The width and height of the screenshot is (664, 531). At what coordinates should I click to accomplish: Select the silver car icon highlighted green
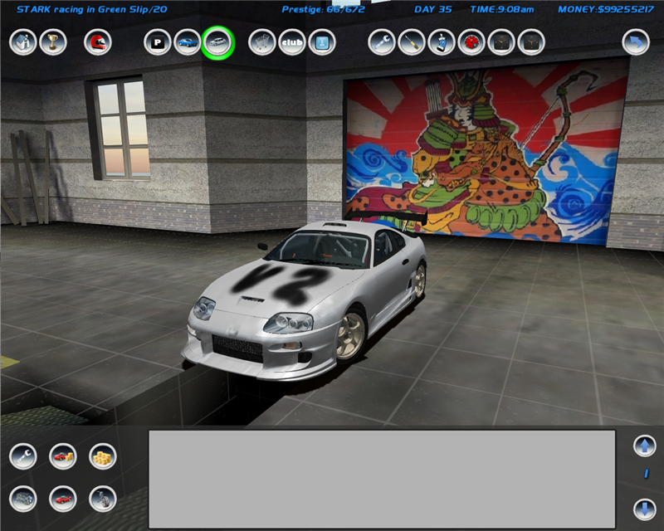click(217, 42)
